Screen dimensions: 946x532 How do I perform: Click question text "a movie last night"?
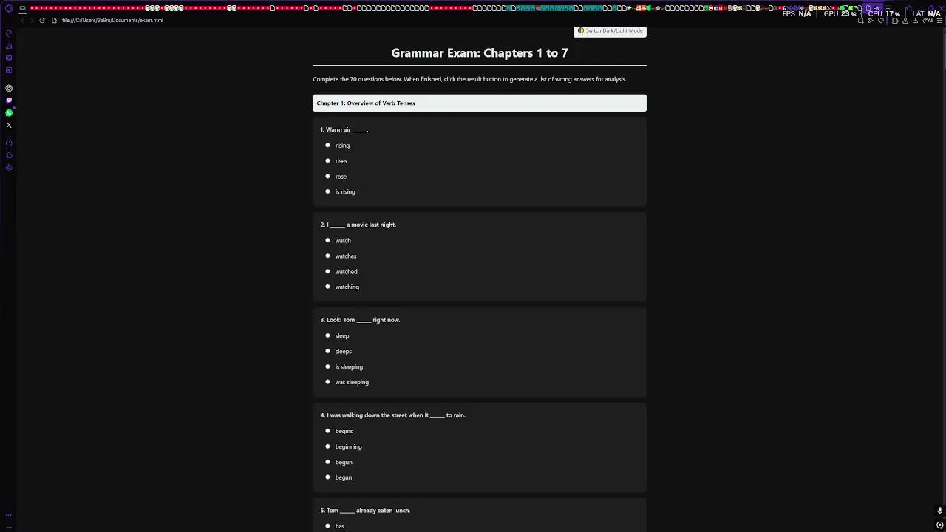pyautogui.click(x=371, y=225)
